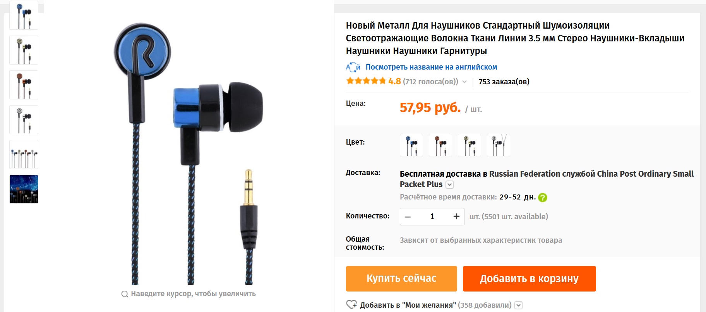Open 'Посмотреть название на английском' link

[431, 67]
